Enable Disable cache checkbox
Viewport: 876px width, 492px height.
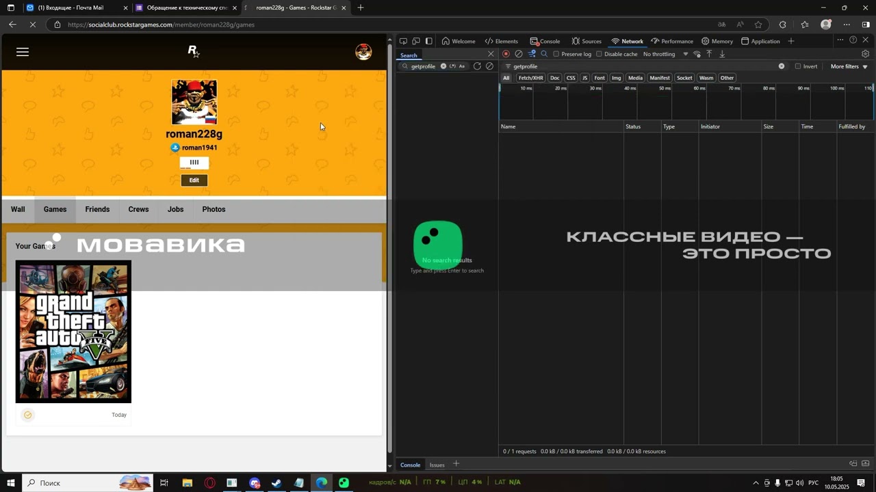(599, 54)
